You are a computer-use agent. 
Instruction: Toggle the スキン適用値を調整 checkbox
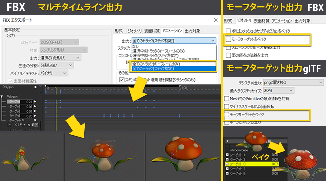click(122, 80)
